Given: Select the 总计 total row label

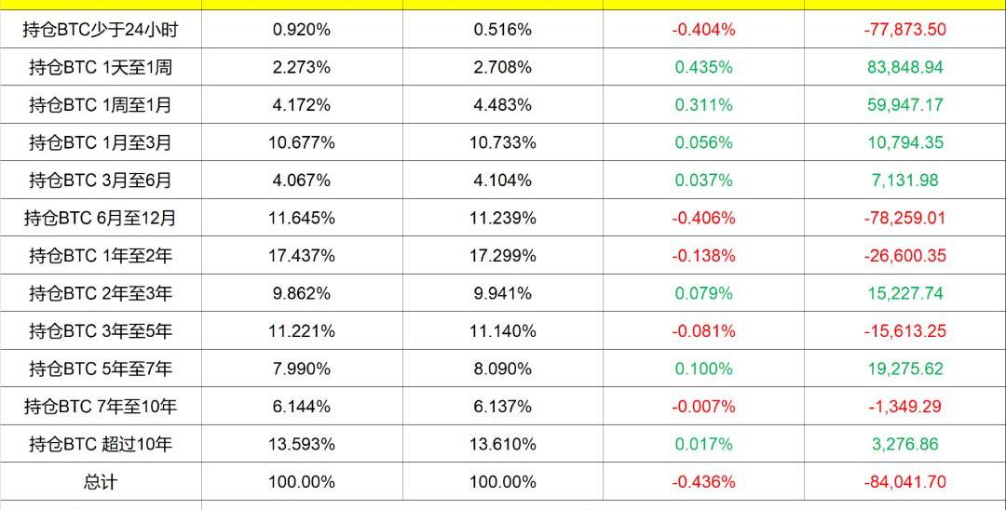Looking at the screenshot, I should pos(101,482).
